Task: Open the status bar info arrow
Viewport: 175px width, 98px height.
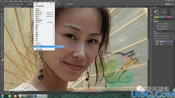Action: coord(27,92)
